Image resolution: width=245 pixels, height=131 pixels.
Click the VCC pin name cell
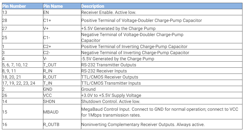tap(47, 95)
